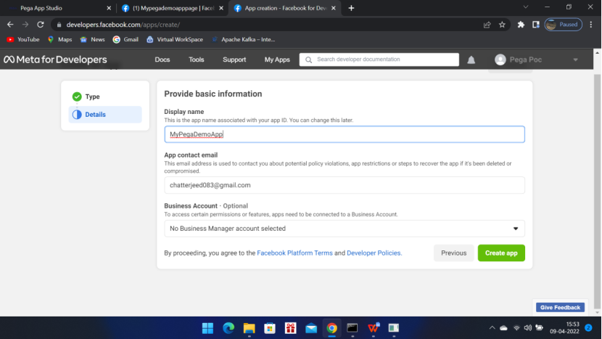Open the Facebook Platform Terms link
The height and width of the screenshot is (339, 602).
point(294,253)
